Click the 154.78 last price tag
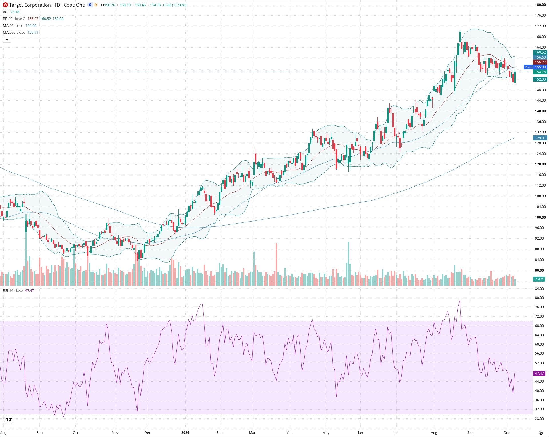Screen dimensions: 549x437 pos(540,72)
